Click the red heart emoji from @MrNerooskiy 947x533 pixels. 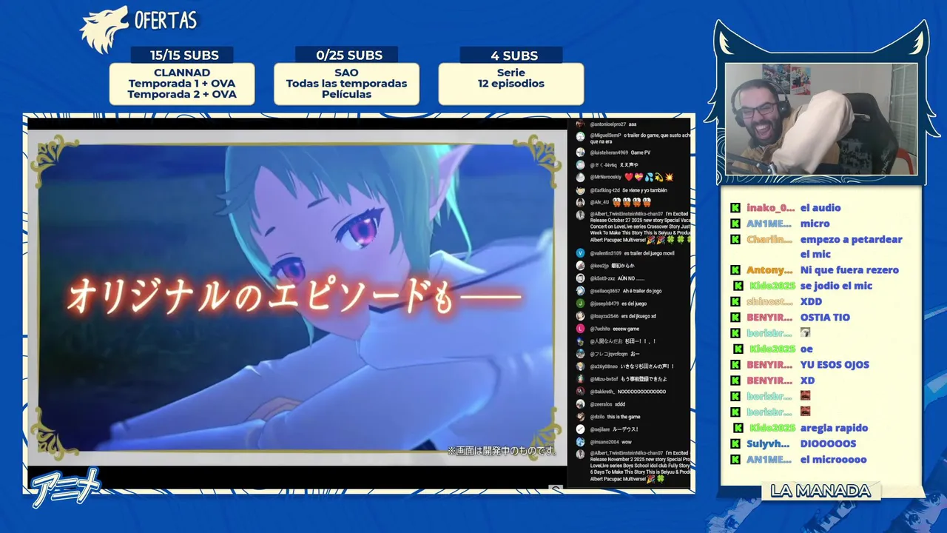pos(629,178)
